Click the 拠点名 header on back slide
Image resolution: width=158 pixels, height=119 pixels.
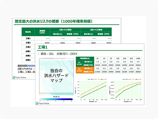[x=28, y=32]
